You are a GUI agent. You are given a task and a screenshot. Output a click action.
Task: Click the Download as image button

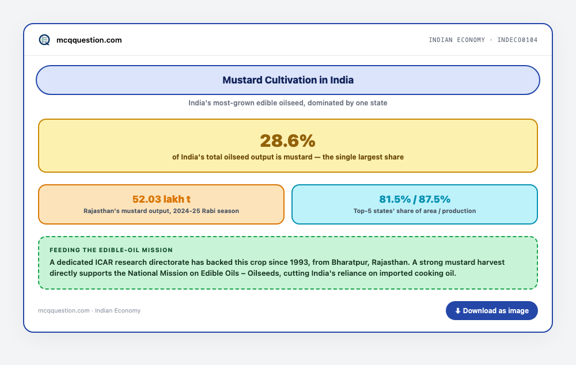click(491, 311)
